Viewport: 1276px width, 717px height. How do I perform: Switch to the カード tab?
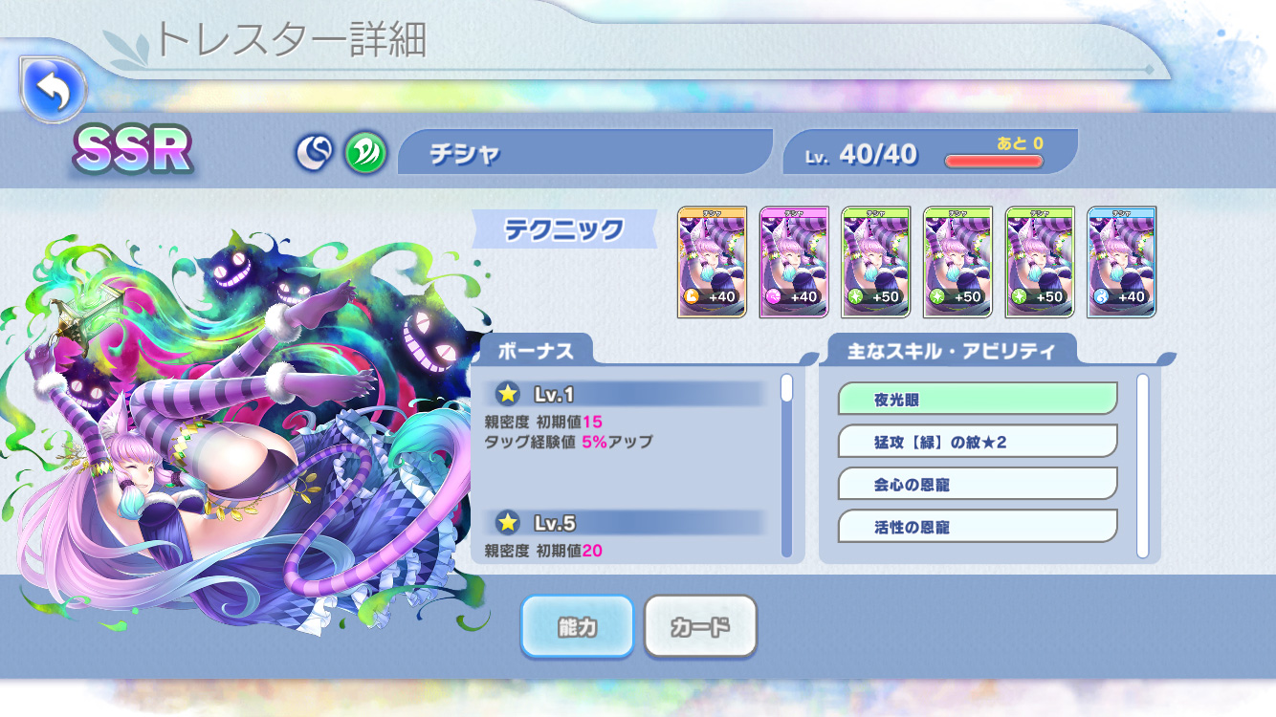click(700, 626)
